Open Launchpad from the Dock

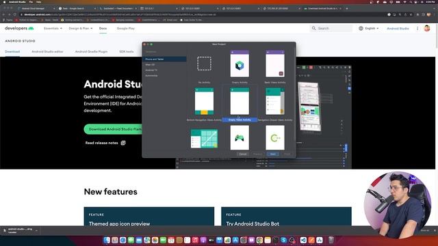pos(115,240)
